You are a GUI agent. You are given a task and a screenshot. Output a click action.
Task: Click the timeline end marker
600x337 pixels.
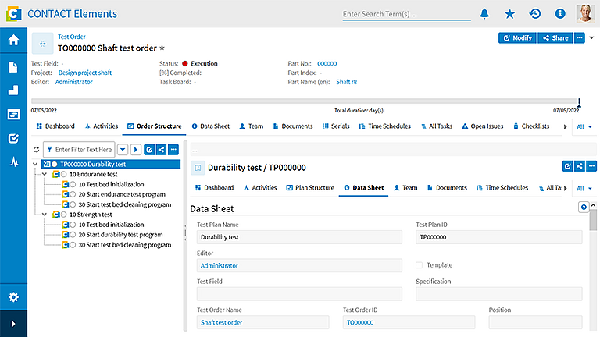579,102
